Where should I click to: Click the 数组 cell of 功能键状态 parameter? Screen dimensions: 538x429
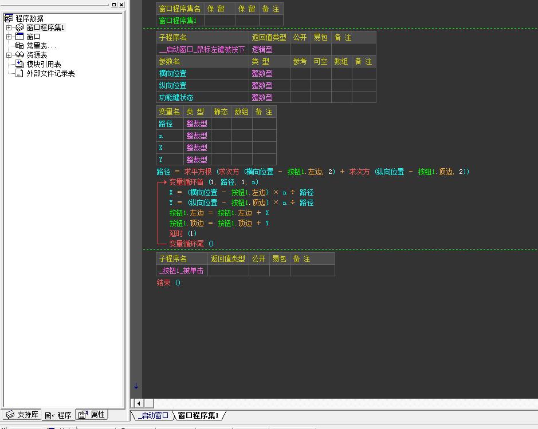pos(341,97)
